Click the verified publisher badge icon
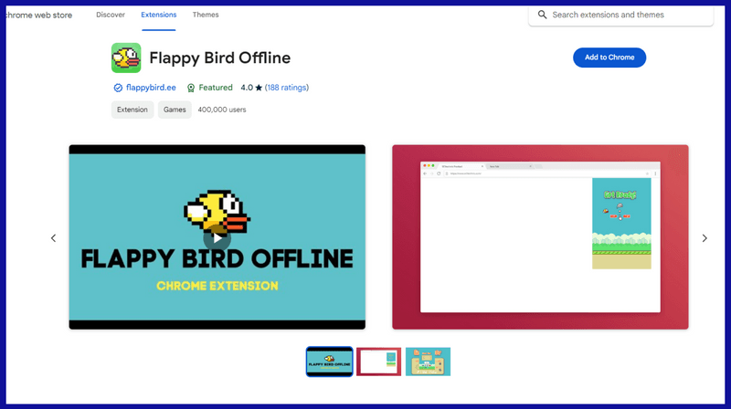Viewport: 731px width, 409px height. coord(118,88)
